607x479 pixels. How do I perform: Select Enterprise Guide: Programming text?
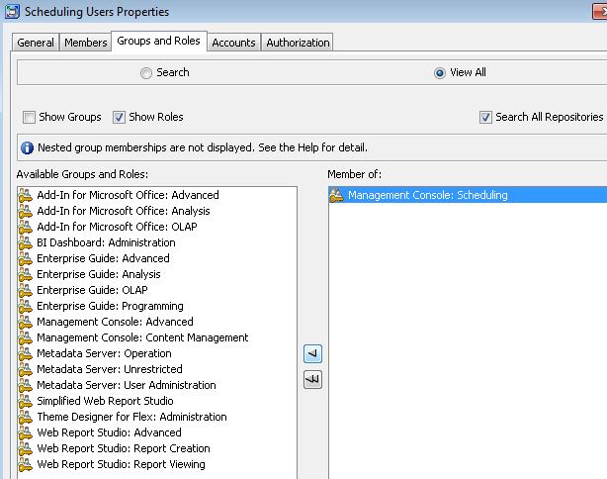110,306
